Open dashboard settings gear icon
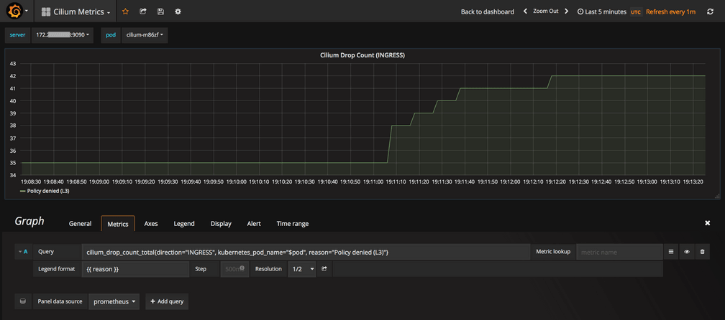The width and height of the screenshot is (725, 320). [178, 11]
